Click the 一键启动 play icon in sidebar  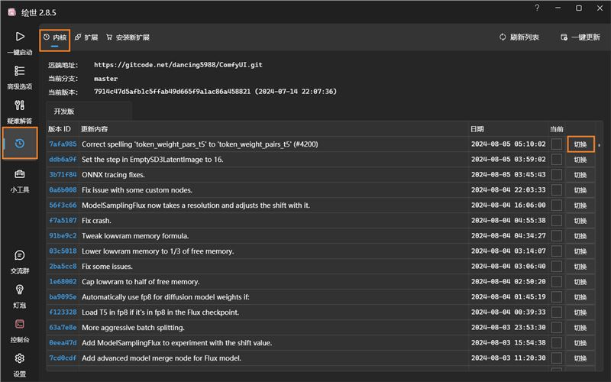19,37
